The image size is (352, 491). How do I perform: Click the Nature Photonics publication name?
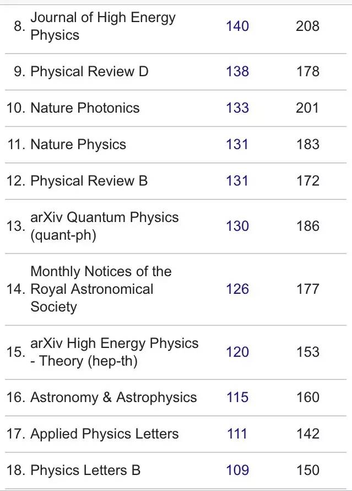pyautogui.click(x=85, y=108)
